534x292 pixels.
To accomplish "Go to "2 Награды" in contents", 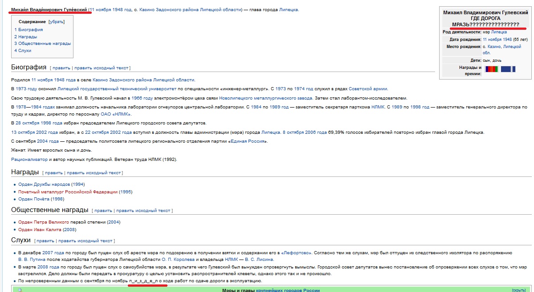I will [x=25, y=37].
